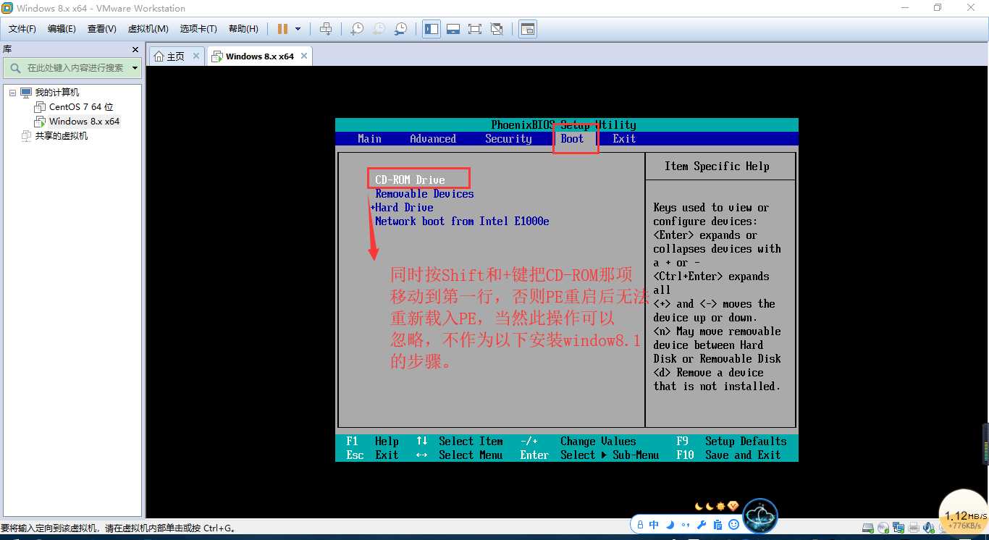Image resolution: width=989 pixels, height=540 pixels.
Task: Click the CD/DVD device status icon
Action: click(885, 527)
